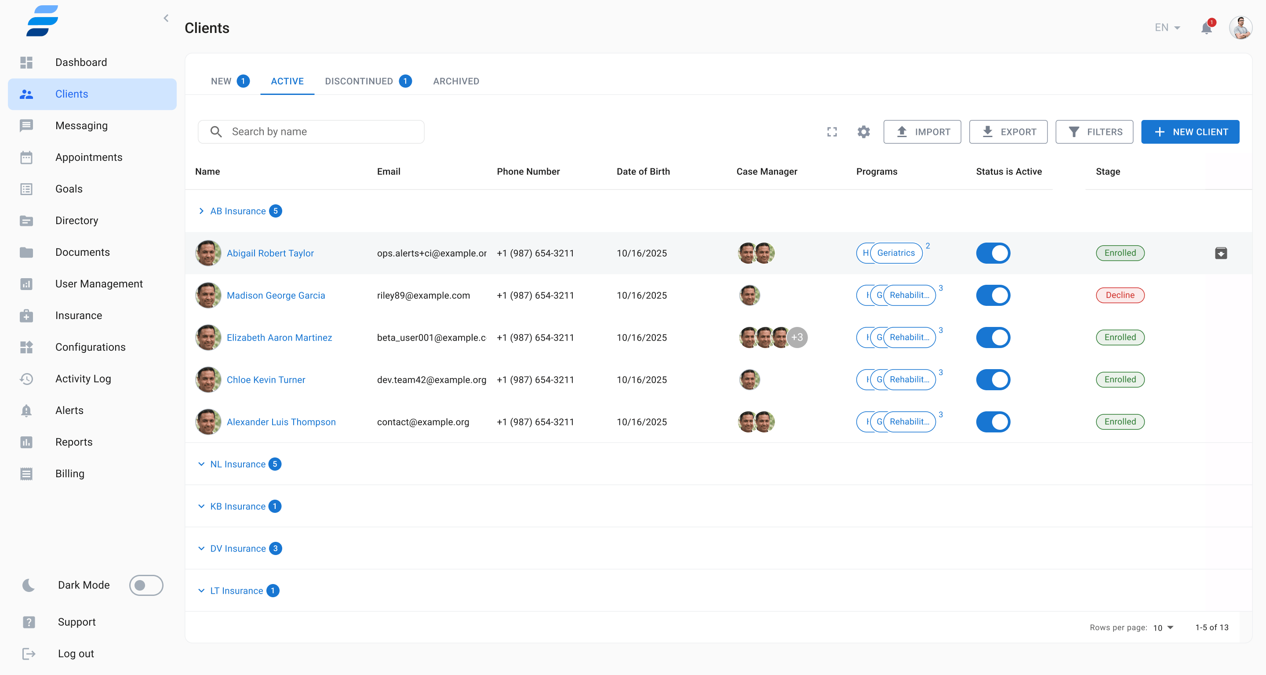Create a client with NEW CLIENT button
Image resolution: width=1266 pixels, height=675 pixels.
tap(1190, 132)
